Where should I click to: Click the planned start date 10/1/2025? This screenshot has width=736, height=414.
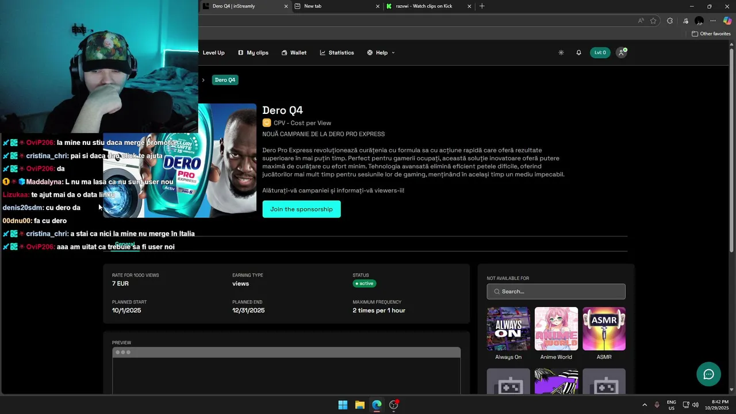(126, 310)
